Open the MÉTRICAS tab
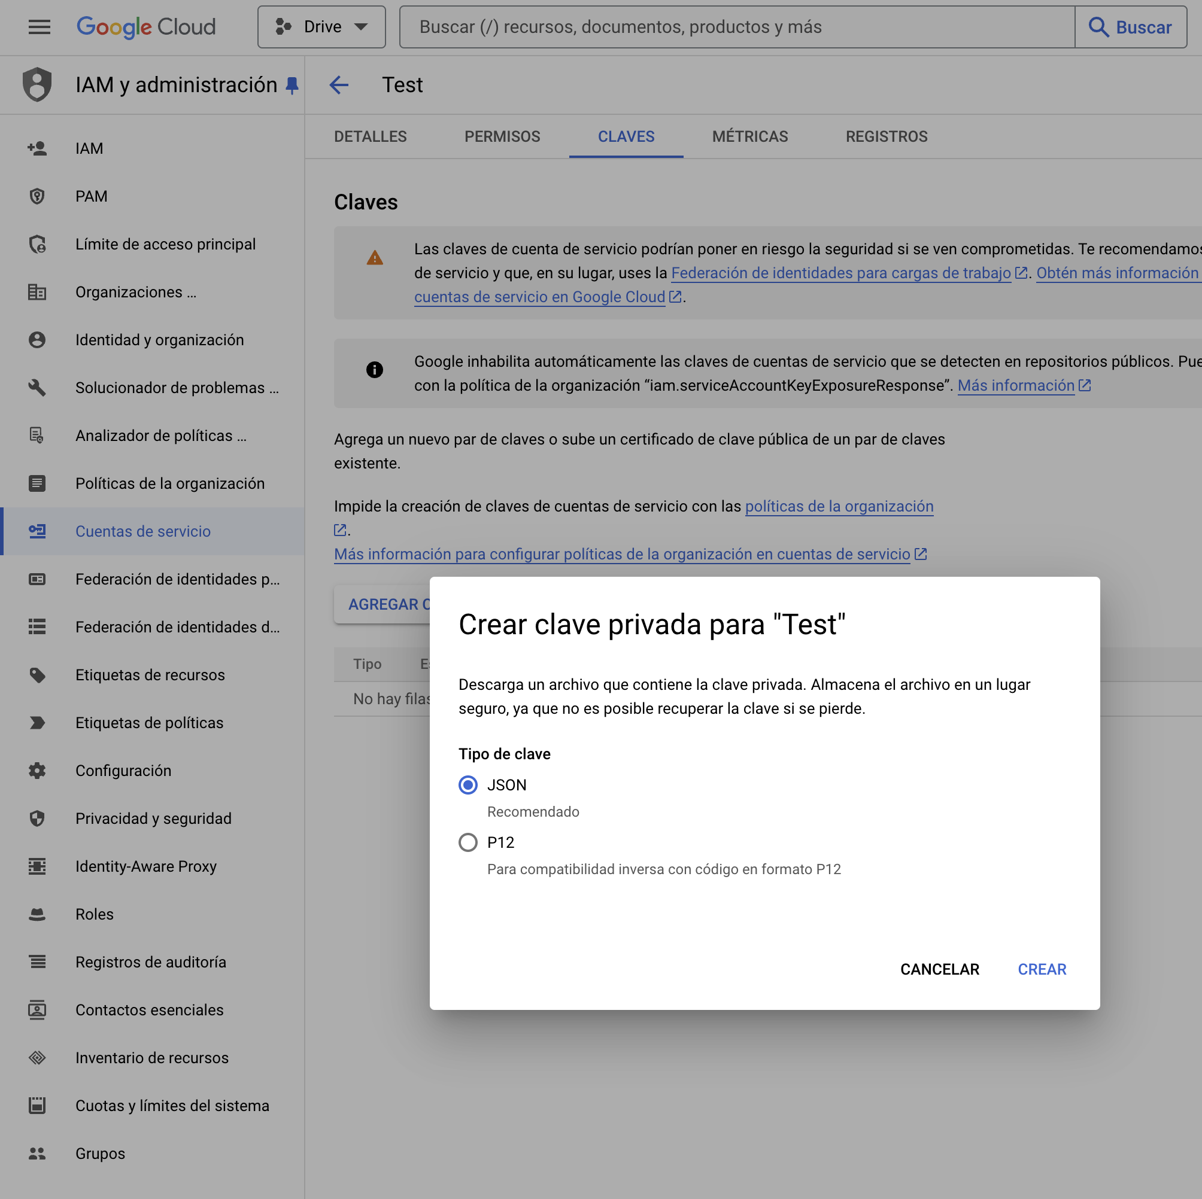 tap(749, 136)
